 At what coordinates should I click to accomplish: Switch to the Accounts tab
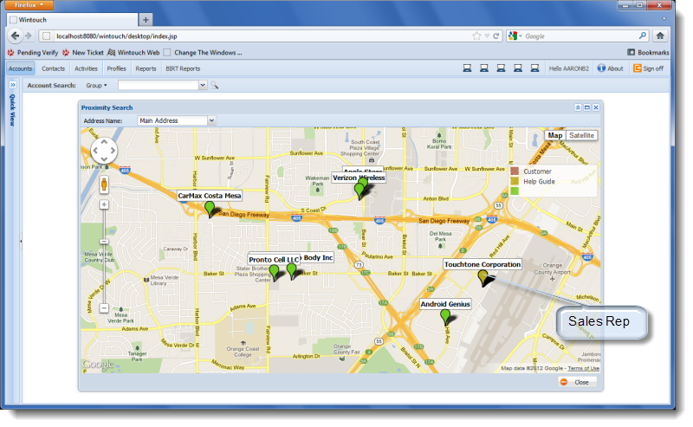pyautogui.click(x=20, y=68)
